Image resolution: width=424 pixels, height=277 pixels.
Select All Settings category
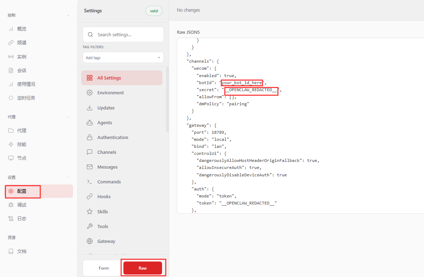(122, 78)
